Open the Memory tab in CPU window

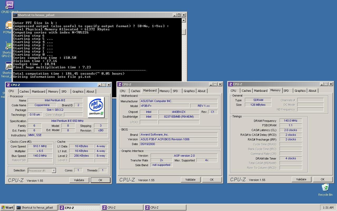[x=53, y=92]
